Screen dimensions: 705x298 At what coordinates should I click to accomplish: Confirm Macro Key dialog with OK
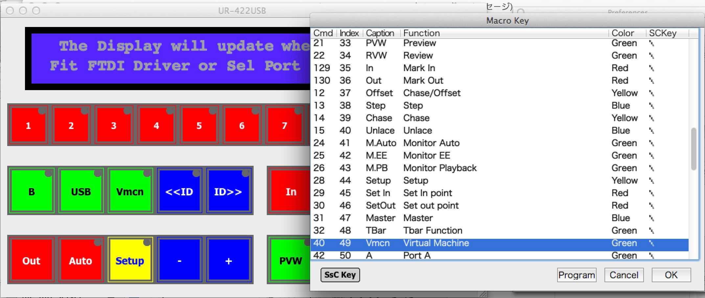[671, 275]
